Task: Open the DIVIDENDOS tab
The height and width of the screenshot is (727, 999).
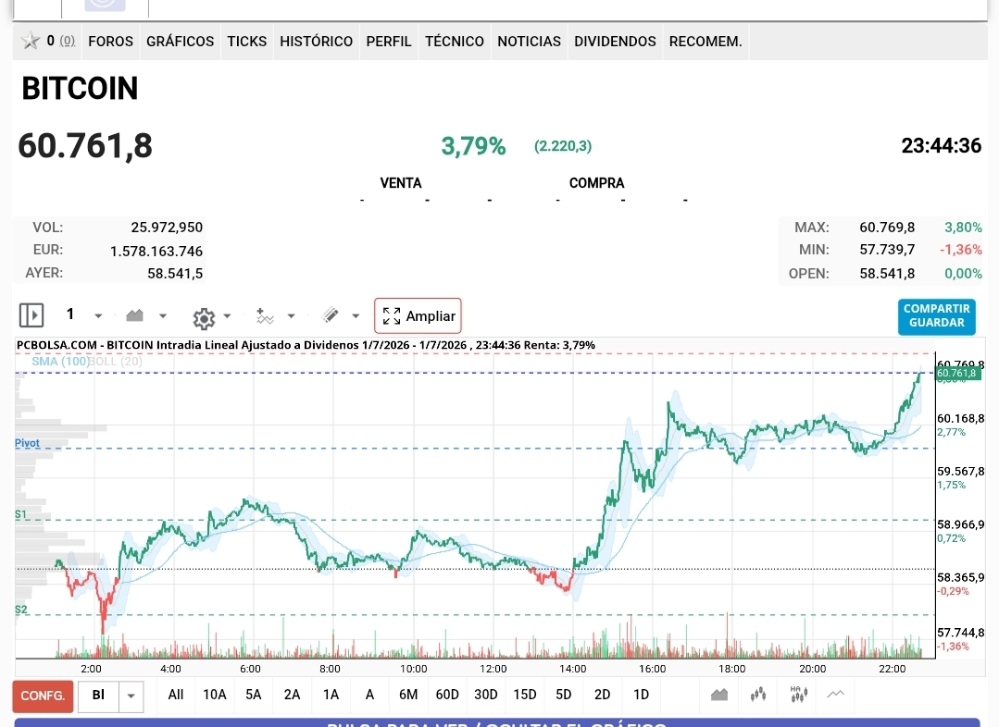Action: (x=615, y=42)
